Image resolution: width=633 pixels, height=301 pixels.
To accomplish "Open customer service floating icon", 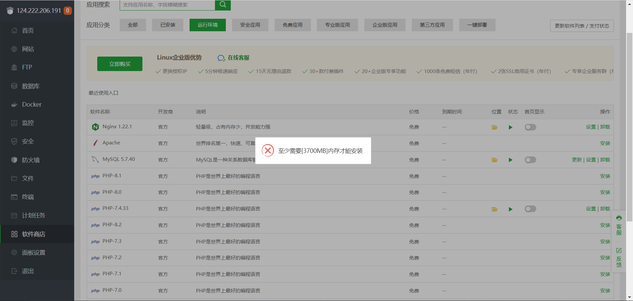I will (619, 226).
